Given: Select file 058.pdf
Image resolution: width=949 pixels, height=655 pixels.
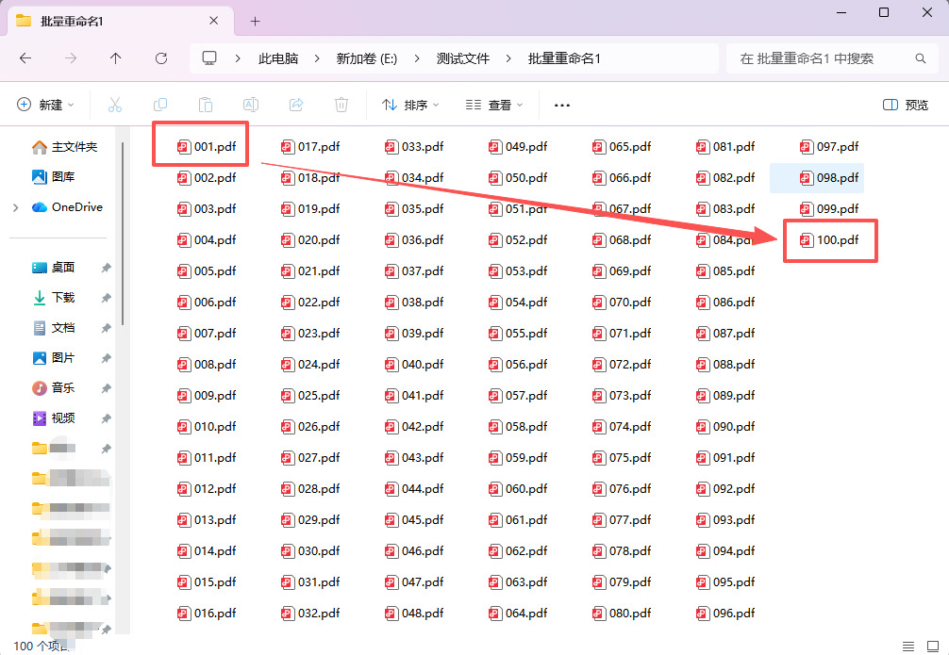Looking at the screenshot, I should [518, 426].
